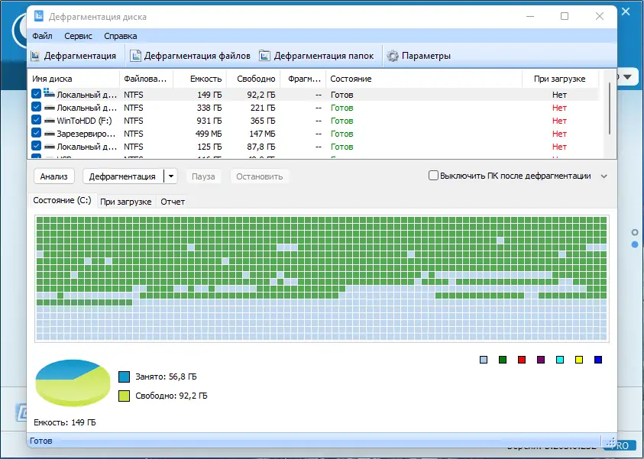Uncheck the 338 ГБ local disk checkbox
This screenshot has width=644, height=459.
pyautogui.click(x=36, y=107)
